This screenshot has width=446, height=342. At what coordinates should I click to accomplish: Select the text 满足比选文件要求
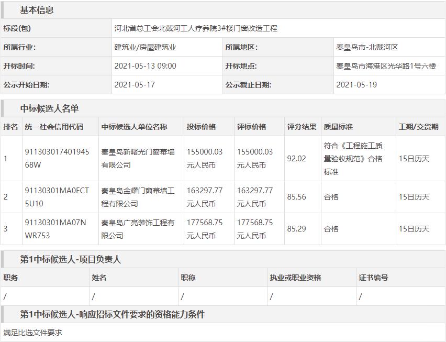click(x=32, y=333)
